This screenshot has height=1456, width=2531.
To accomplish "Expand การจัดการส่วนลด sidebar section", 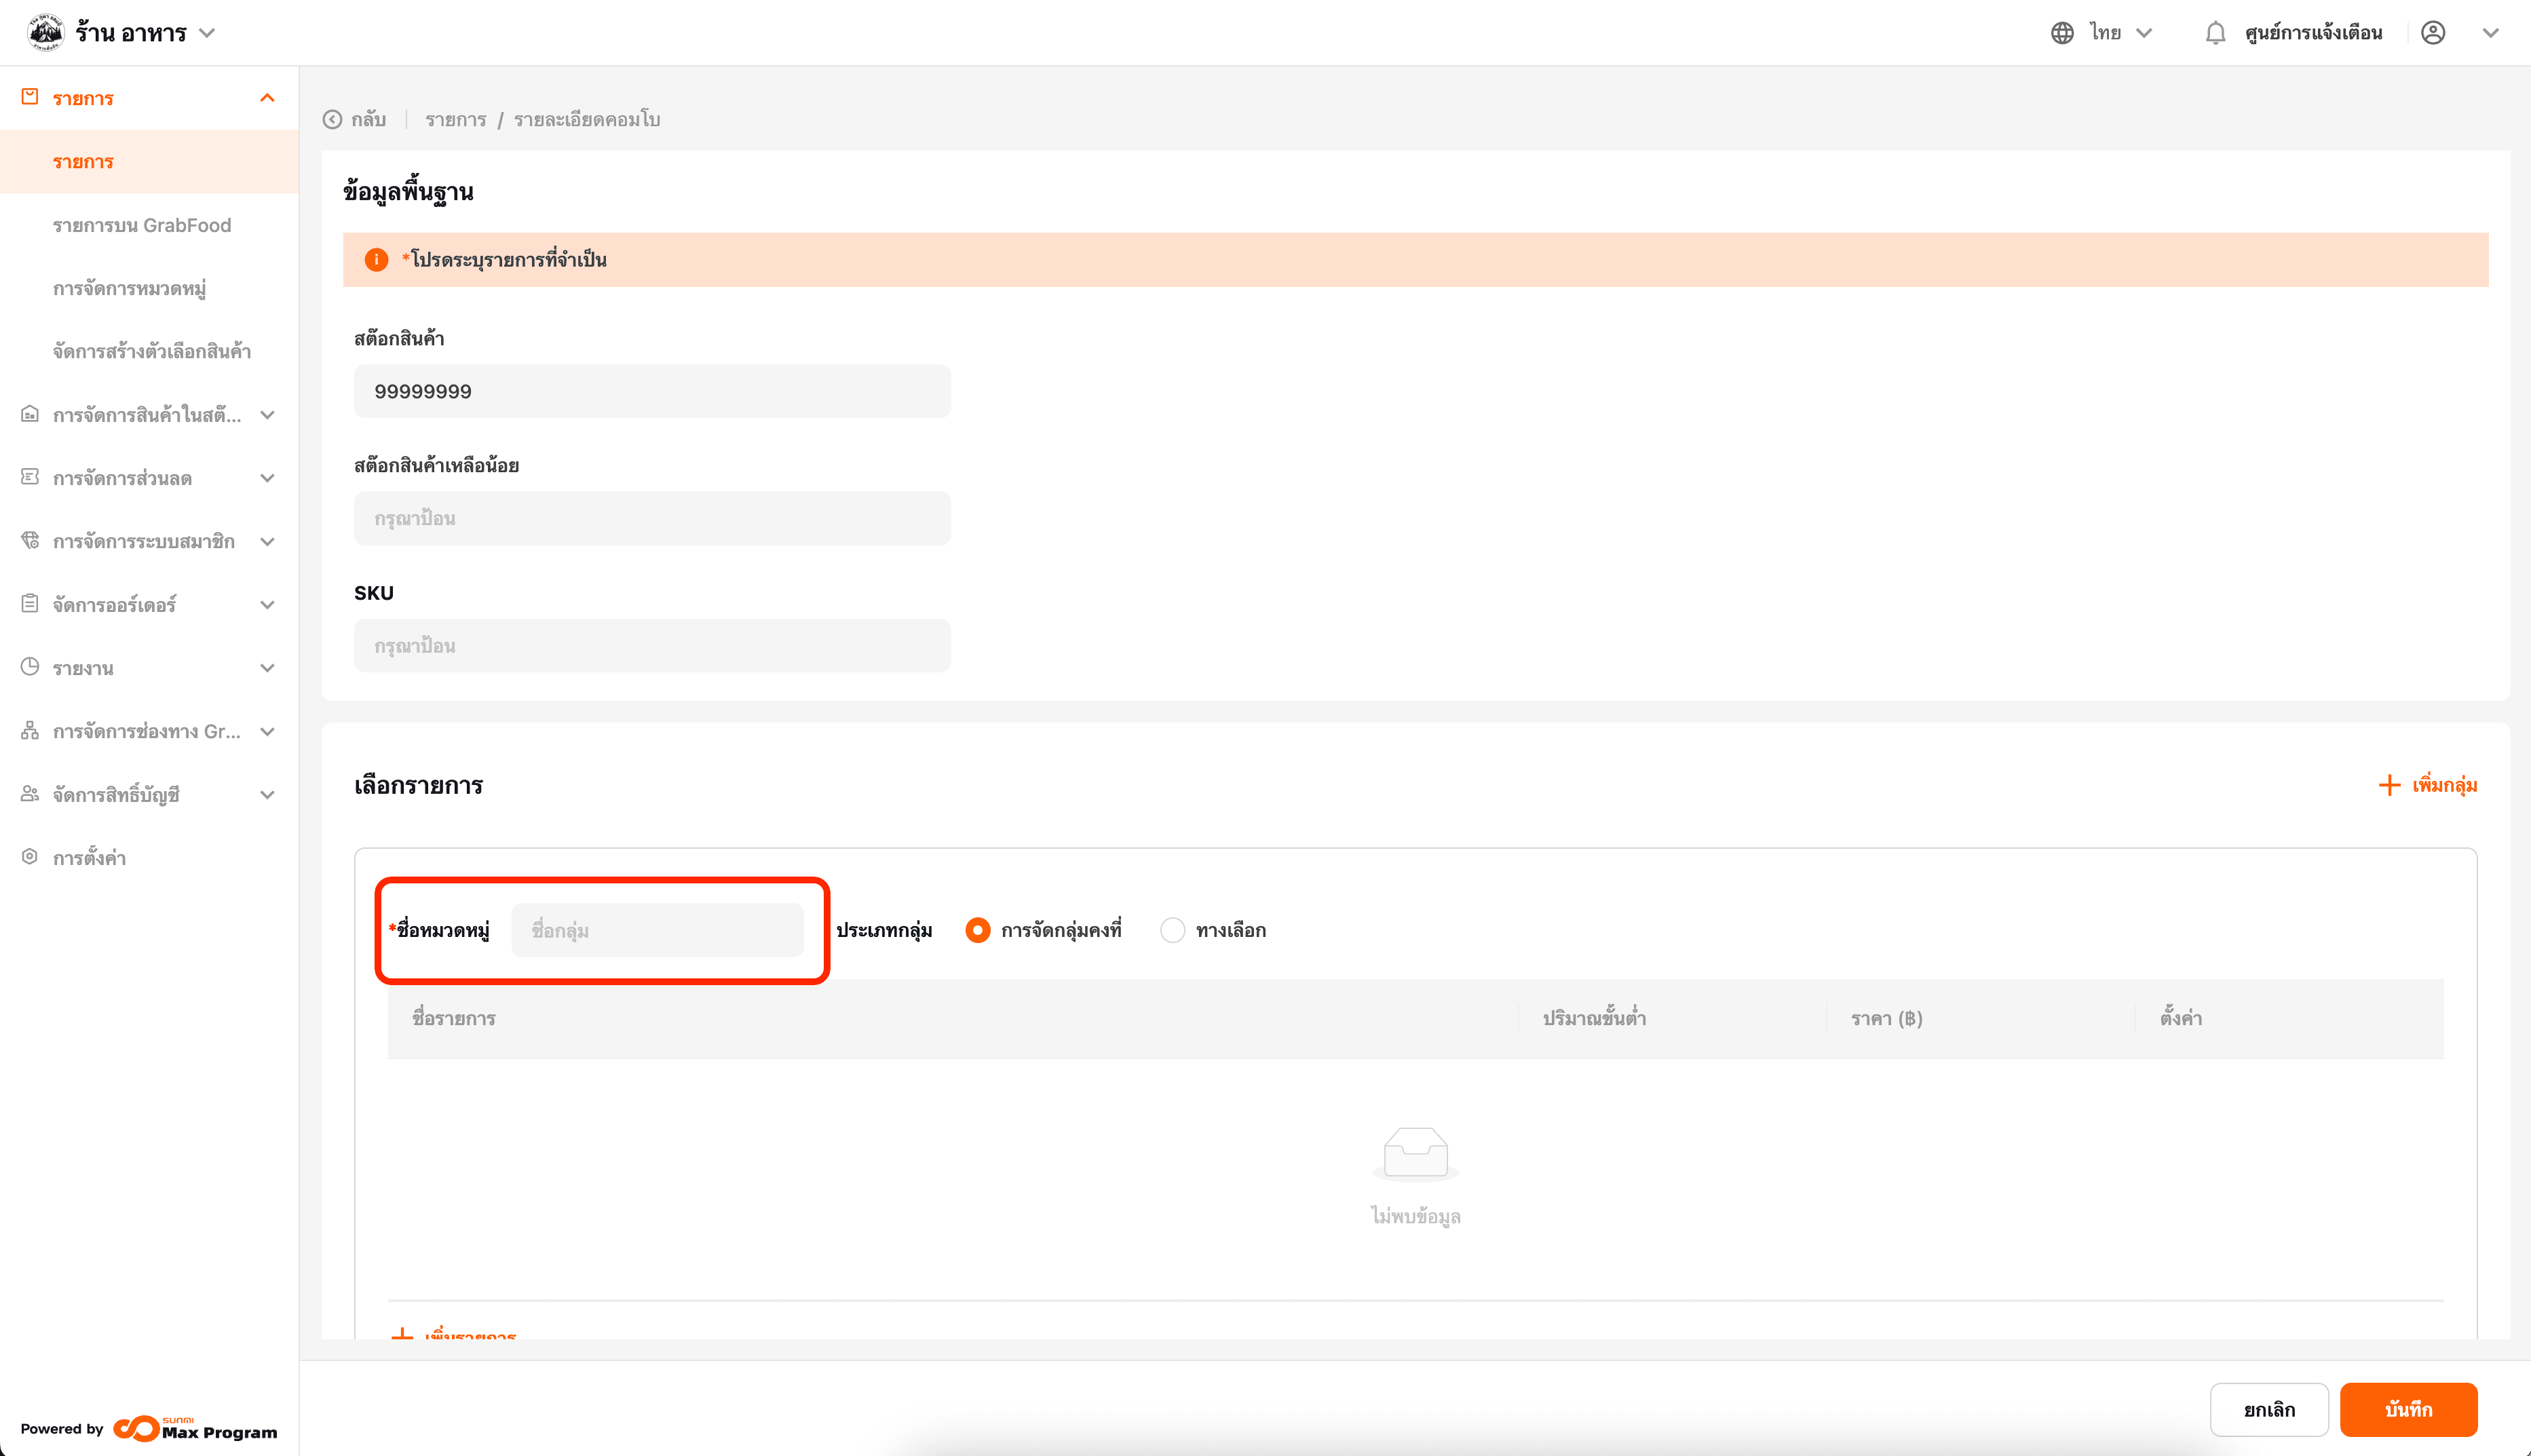I will coord(267,478).
